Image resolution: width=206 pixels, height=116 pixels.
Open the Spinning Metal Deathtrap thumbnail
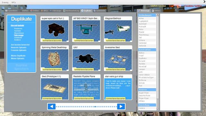coord(54,60)
